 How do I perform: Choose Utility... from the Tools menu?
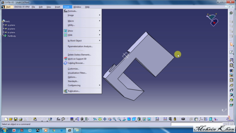82,25
